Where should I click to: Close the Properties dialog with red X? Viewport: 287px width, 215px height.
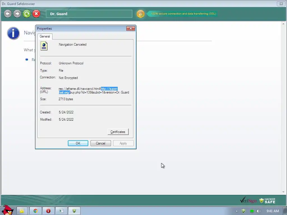point(131,28)
